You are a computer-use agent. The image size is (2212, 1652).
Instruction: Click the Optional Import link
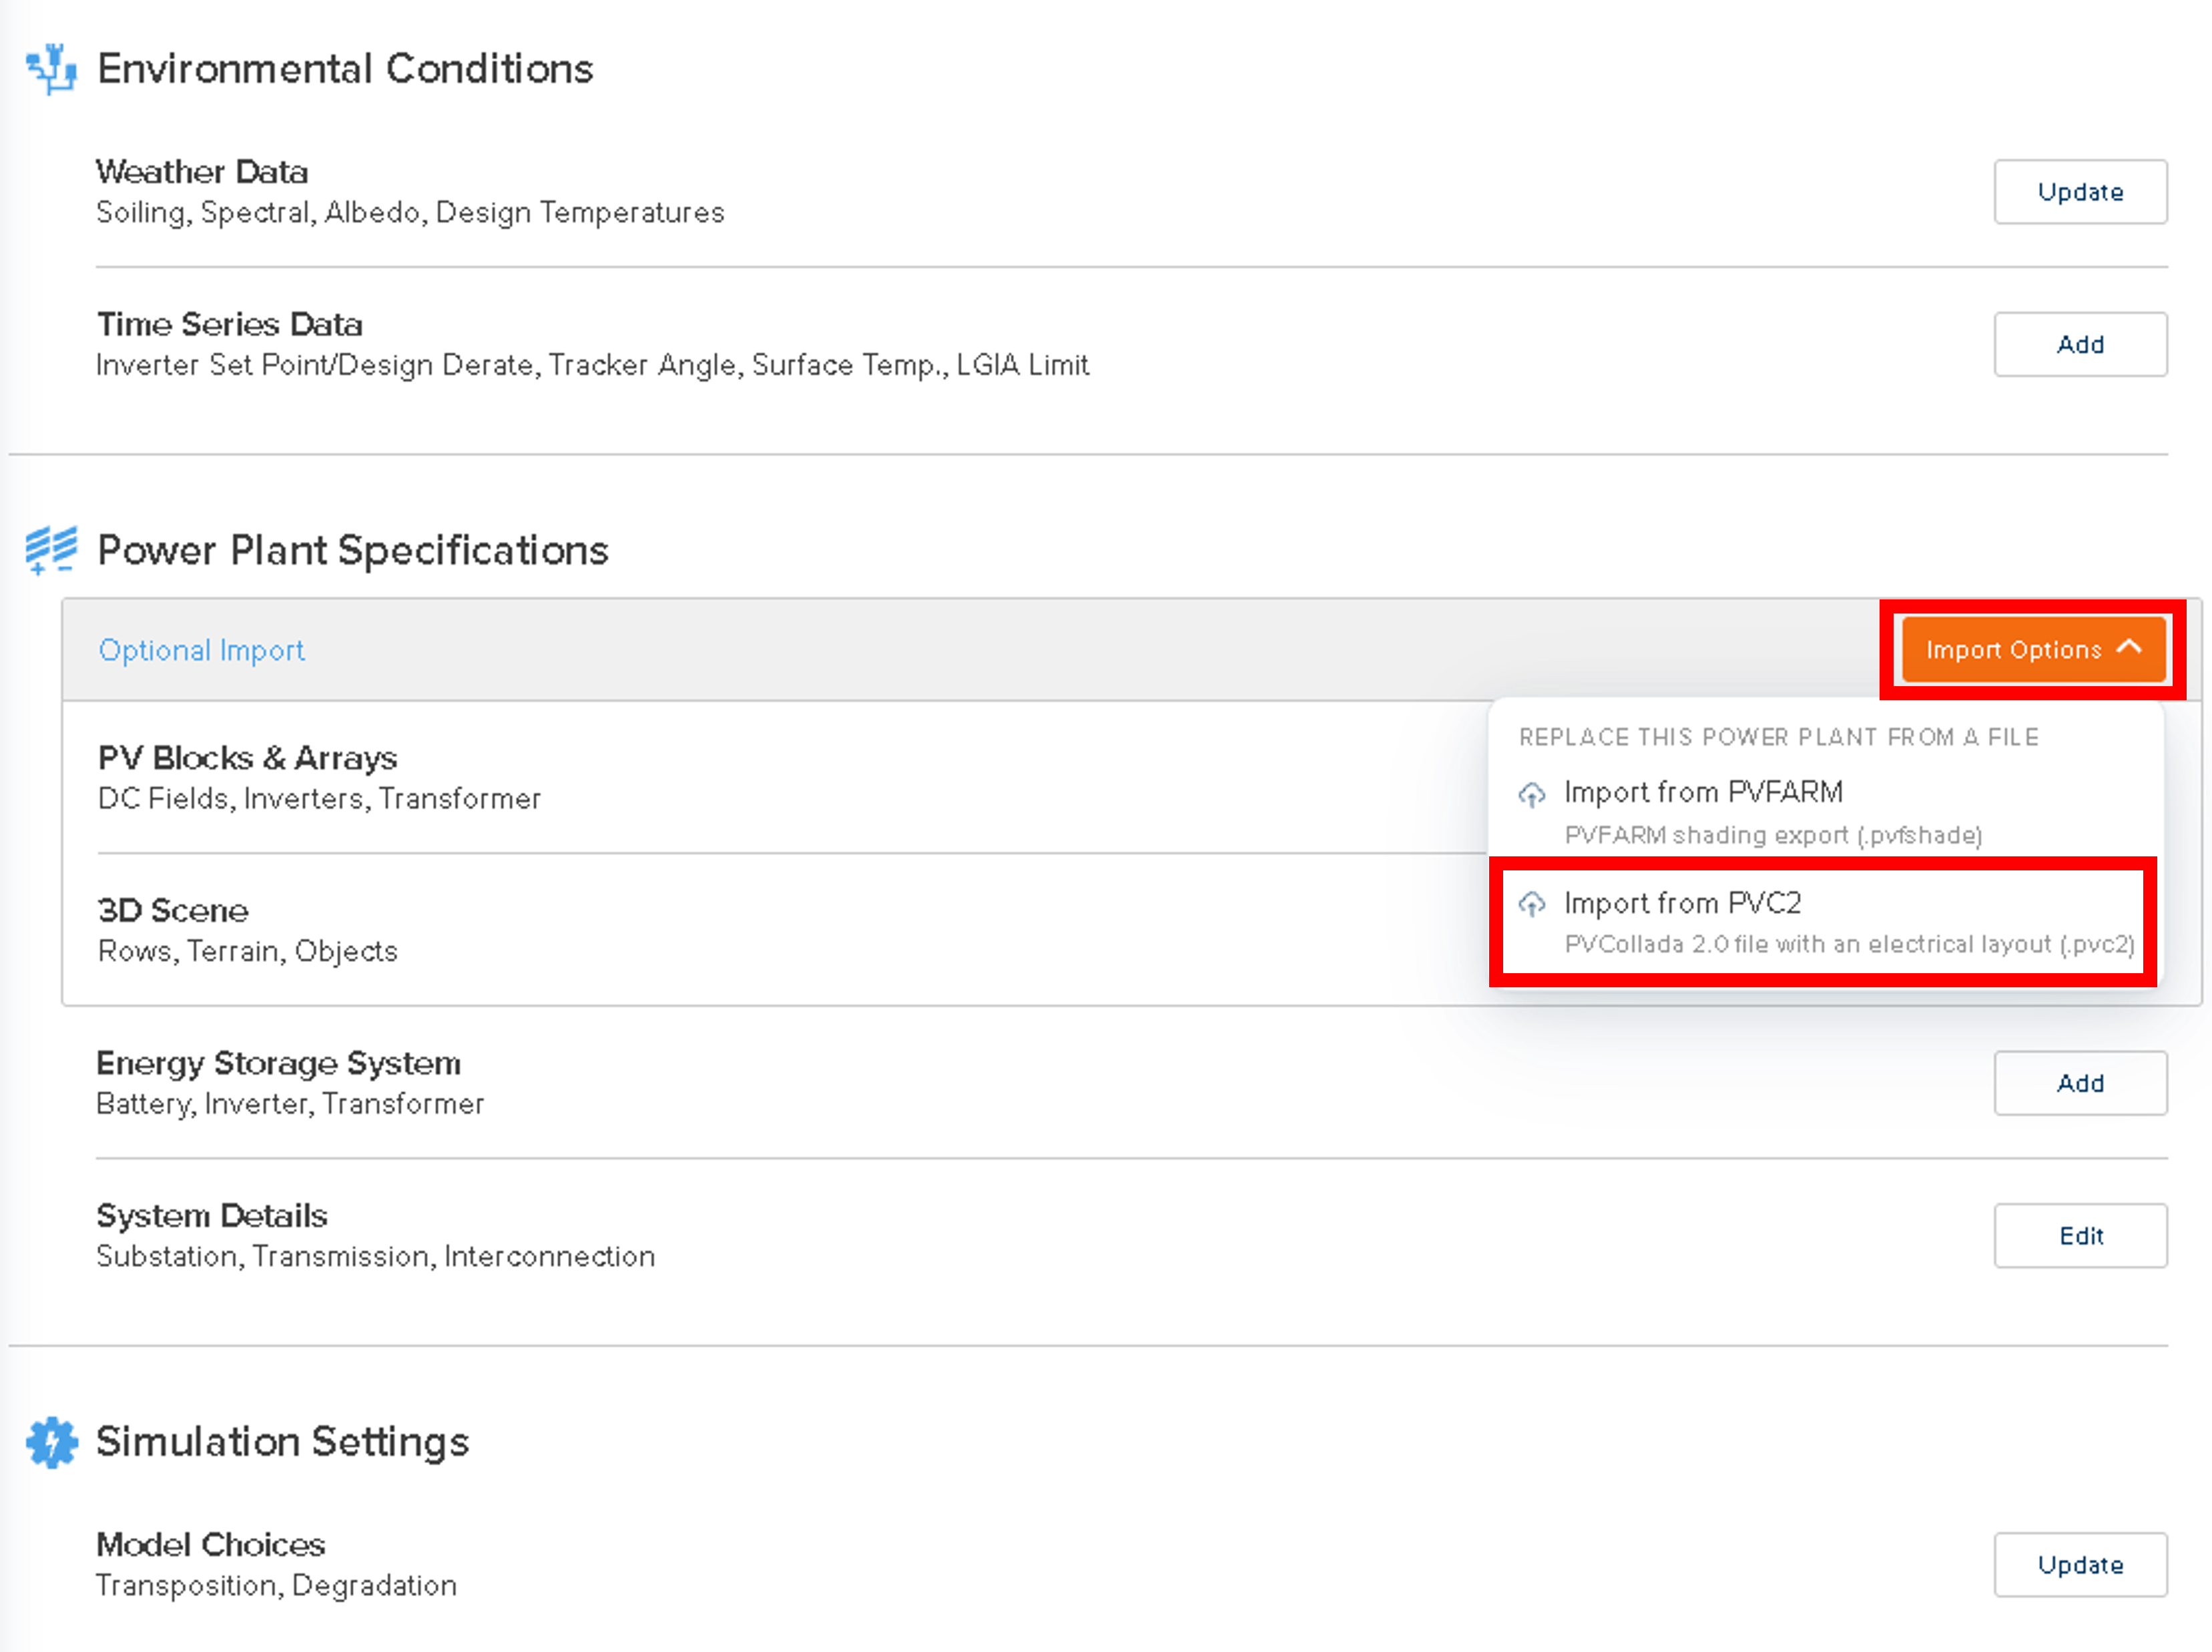(201, 651)
